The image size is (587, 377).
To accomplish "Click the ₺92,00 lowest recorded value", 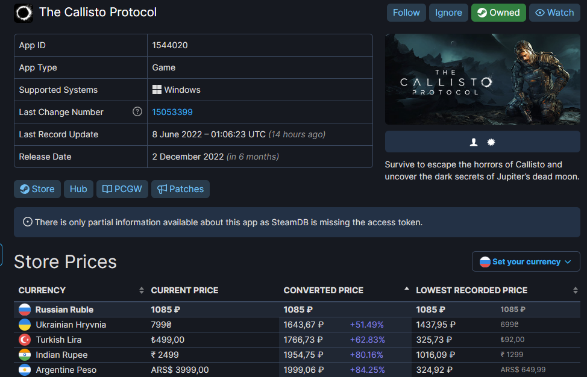I will click(512, 340).
